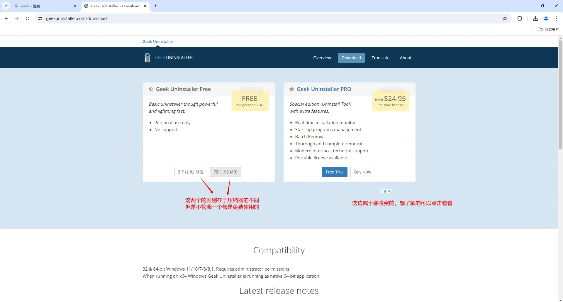Click the star icon beside Geek Uninstaller PRO
The image size is (563, 302).
pyautogui.click(x=292, y=89)
